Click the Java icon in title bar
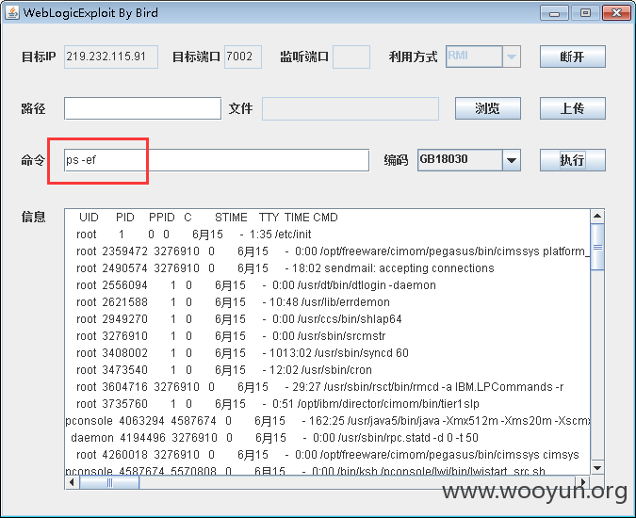636x518 pixels. tap(11, 12)
